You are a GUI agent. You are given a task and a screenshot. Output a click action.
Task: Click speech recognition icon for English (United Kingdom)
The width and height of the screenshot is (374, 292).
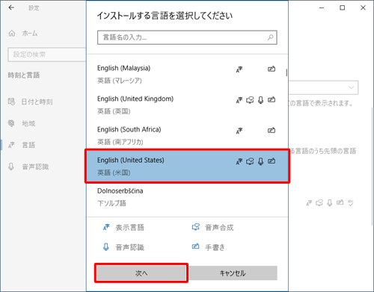[x=261, y=100]
